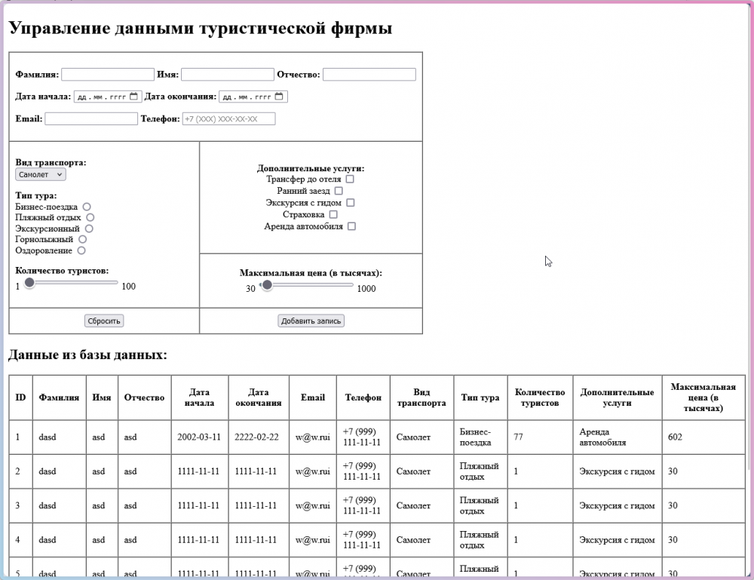Click the Добавить запись button

click(x=311, y=321)
